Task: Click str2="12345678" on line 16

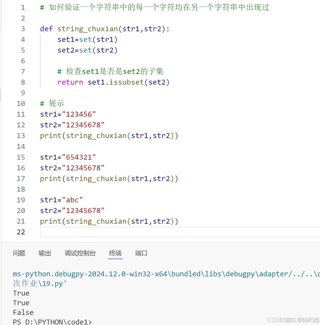Action: 72,168
